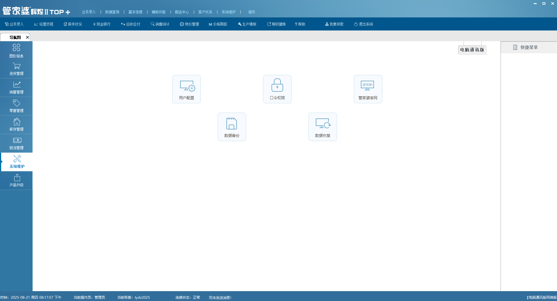Click 退出系统 exit button in toolbar
557x301 pixels.
363,24
